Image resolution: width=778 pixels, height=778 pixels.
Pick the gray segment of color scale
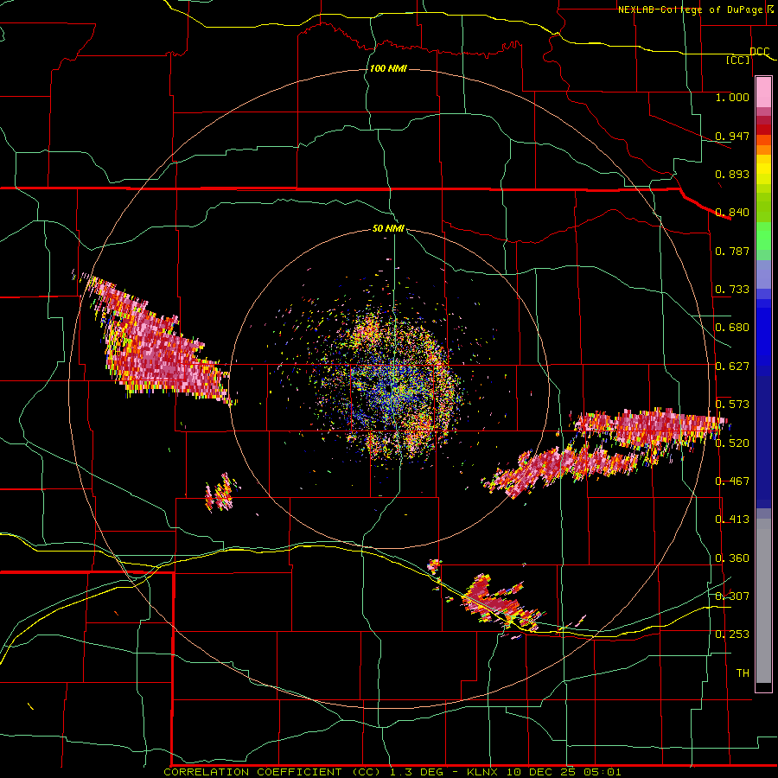(763, 601)
